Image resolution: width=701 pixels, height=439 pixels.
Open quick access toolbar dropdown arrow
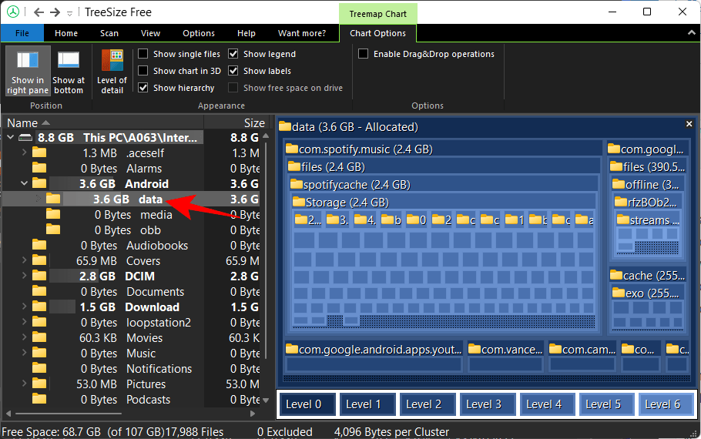pos(70,13)
